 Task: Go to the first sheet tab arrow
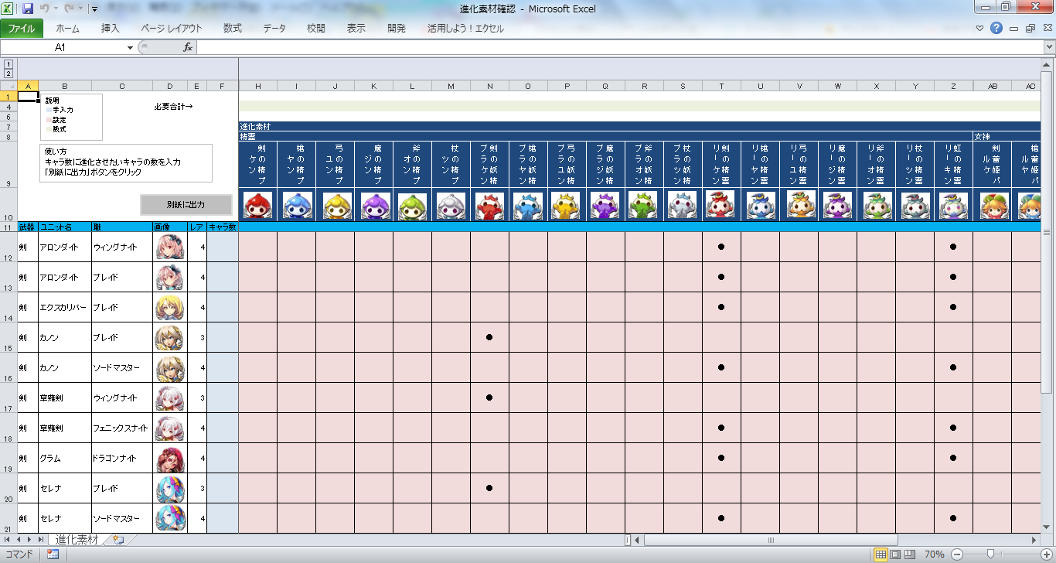point(9,540)
